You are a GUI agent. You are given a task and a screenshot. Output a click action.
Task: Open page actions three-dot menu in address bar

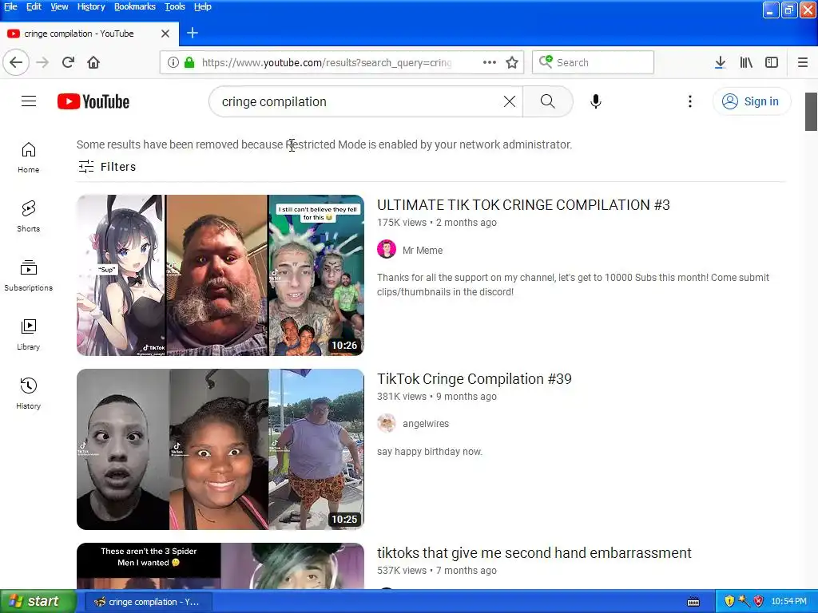pyautogui.click(x=490, y=62)
